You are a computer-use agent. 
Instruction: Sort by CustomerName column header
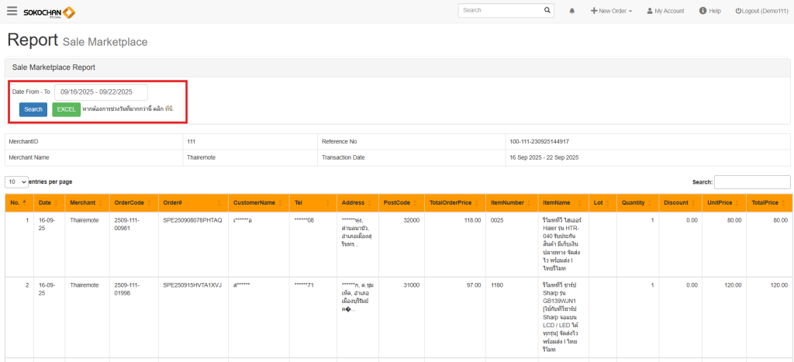pyautogui.click(x=257, y=202)
